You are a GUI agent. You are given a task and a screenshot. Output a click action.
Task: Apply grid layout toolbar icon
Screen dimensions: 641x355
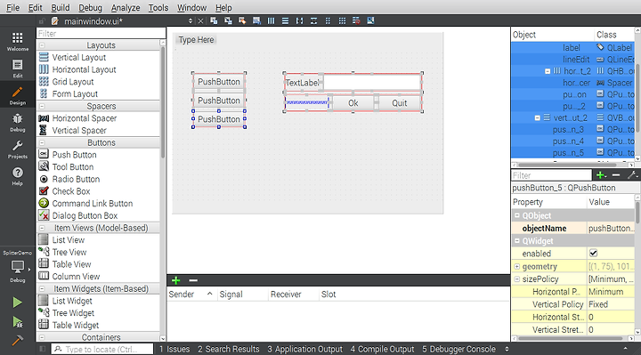[342, 20]
